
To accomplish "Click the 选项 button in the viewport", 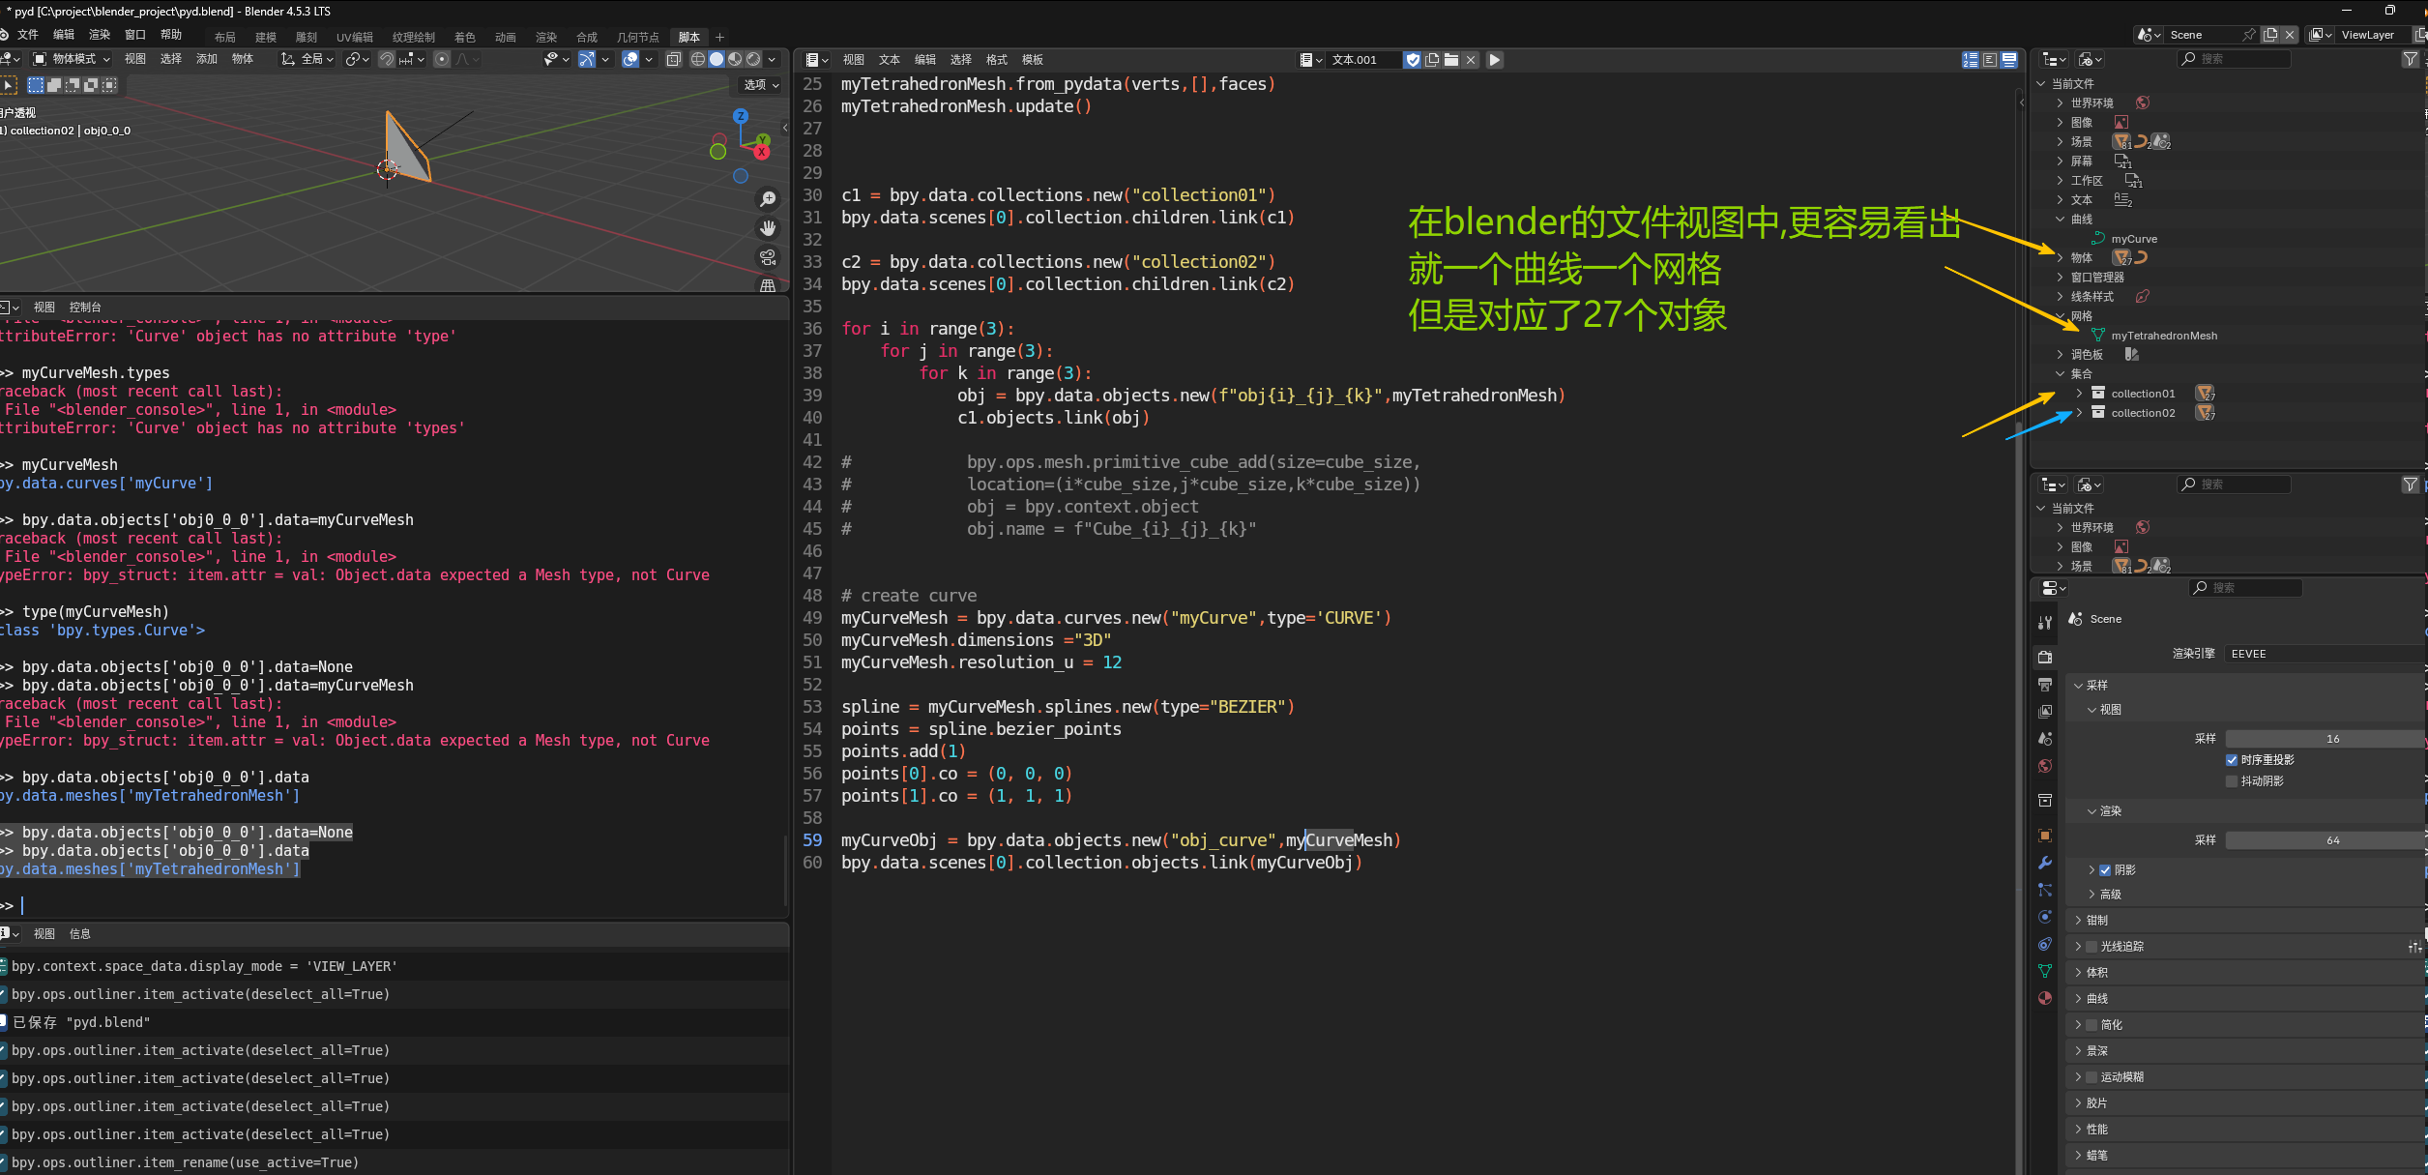I will pyautogui.click(x=760, y=85).
